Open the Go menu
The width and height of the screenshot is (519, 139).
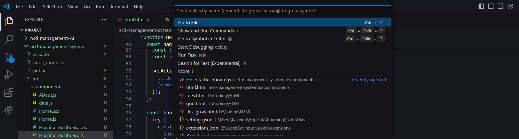point(87,6)
